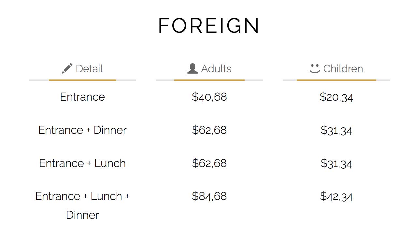413x241 pixels.
Task: Click child Entrance + Dinner price $31,34
Action: 336,130
